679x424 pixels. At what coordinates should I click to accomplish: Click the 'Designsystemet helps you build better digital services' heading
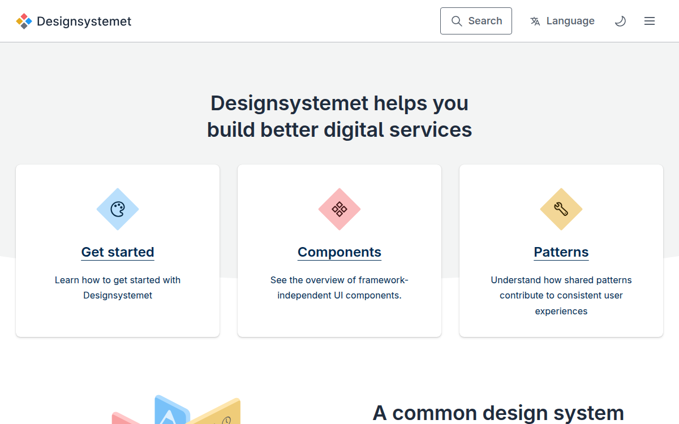339,116
